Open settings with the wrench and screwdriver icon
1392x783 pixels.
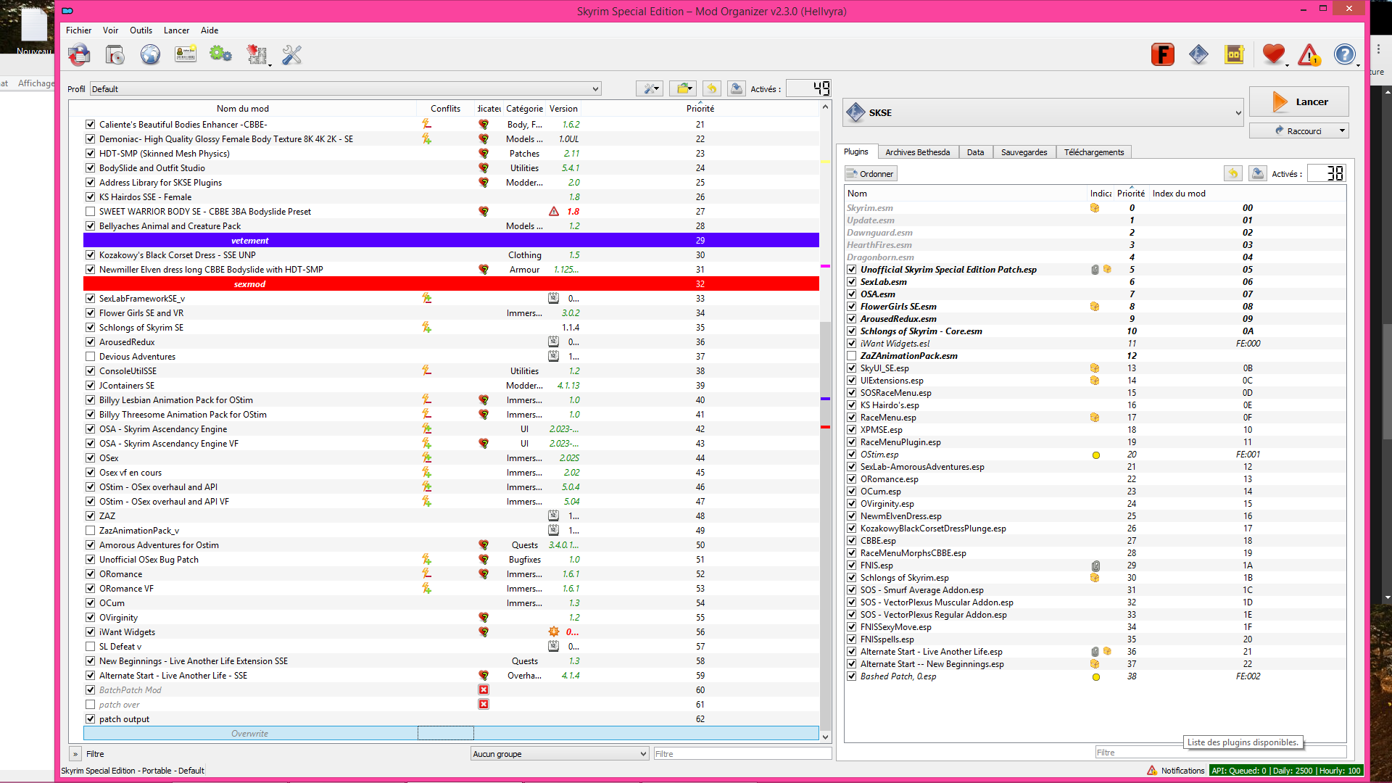(291, 54)
